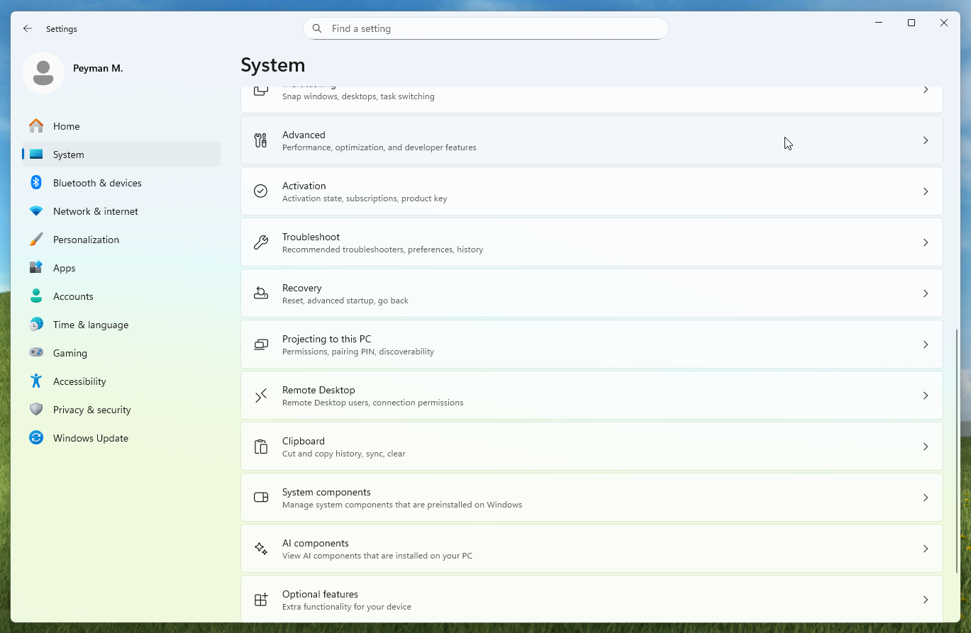971x633 pixels.
Task: Click the Remote Desktop row chevron
Action: pos(926,396)
